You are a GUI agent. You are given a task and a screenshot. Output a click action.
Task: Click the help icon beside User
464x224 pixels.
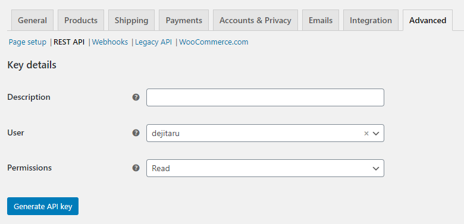click(136, 132)
